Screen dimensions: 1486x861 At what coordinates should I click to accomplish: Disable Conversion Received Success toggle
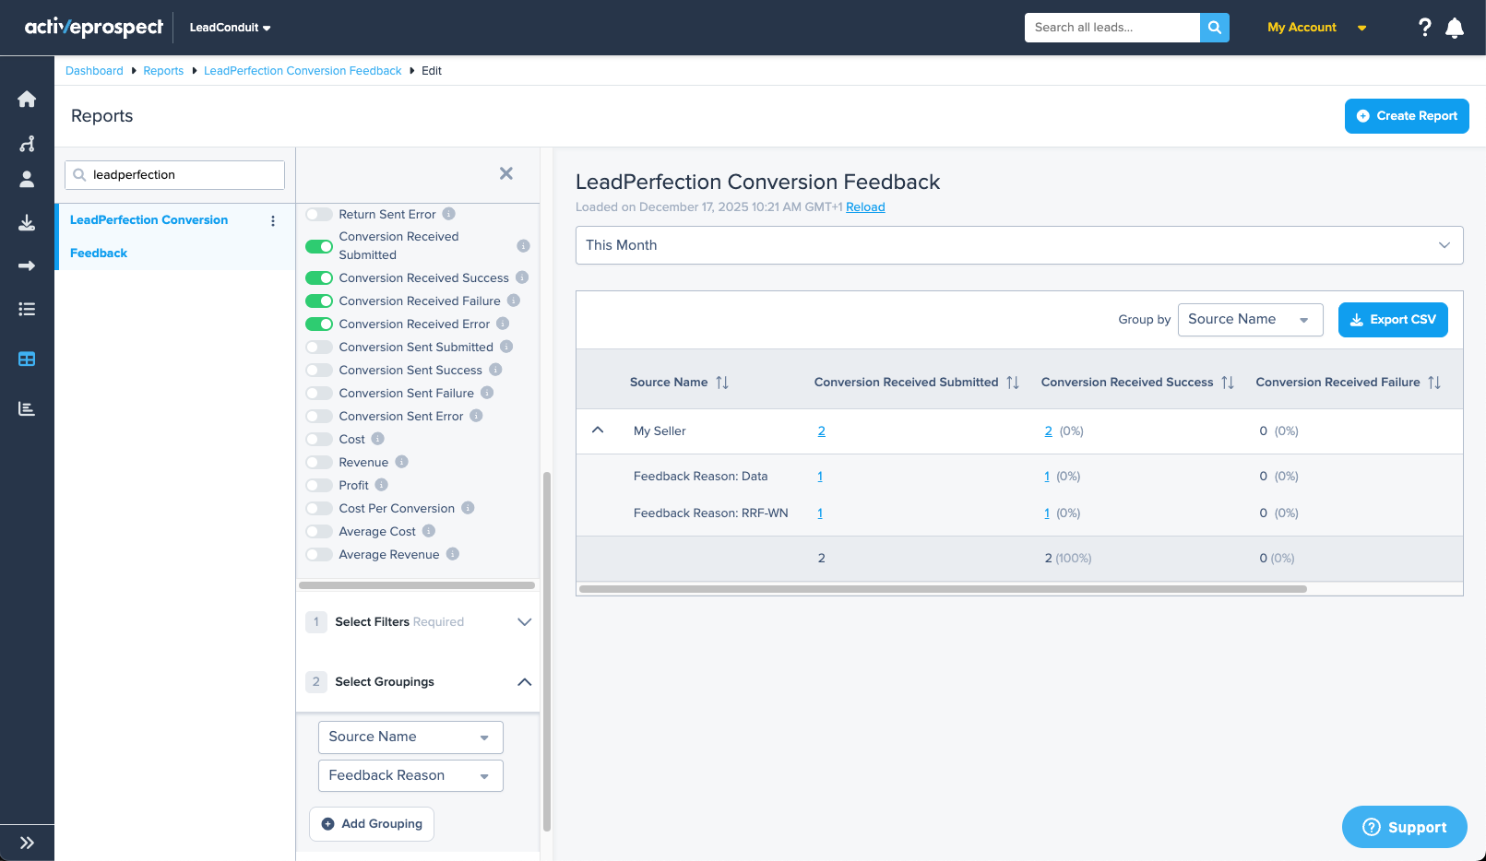tap(319, 277)
